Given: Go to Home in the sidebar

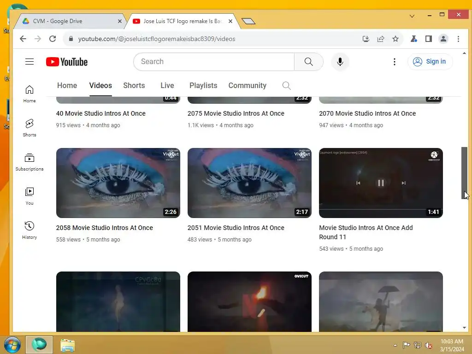Looking at the screenshot, I should (29, 94).
